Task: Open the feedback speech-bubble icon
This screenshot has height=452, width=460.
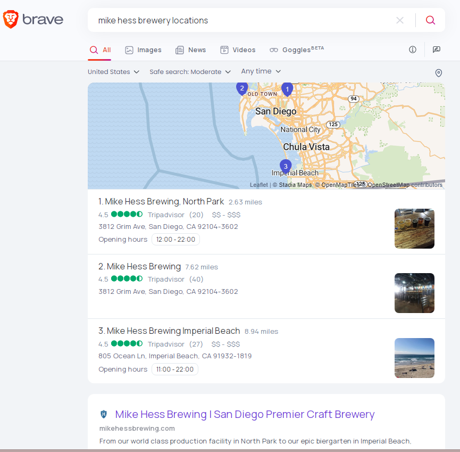Action: tap(437, 50)
